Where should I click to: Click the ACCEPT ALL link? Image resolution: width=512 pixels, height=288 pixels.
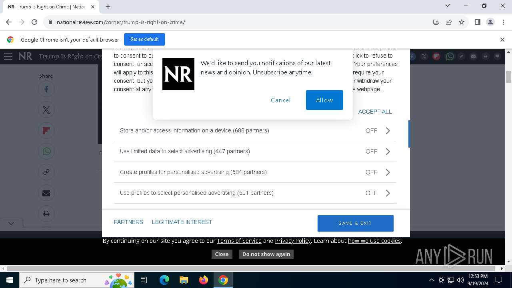click(375, 112)
